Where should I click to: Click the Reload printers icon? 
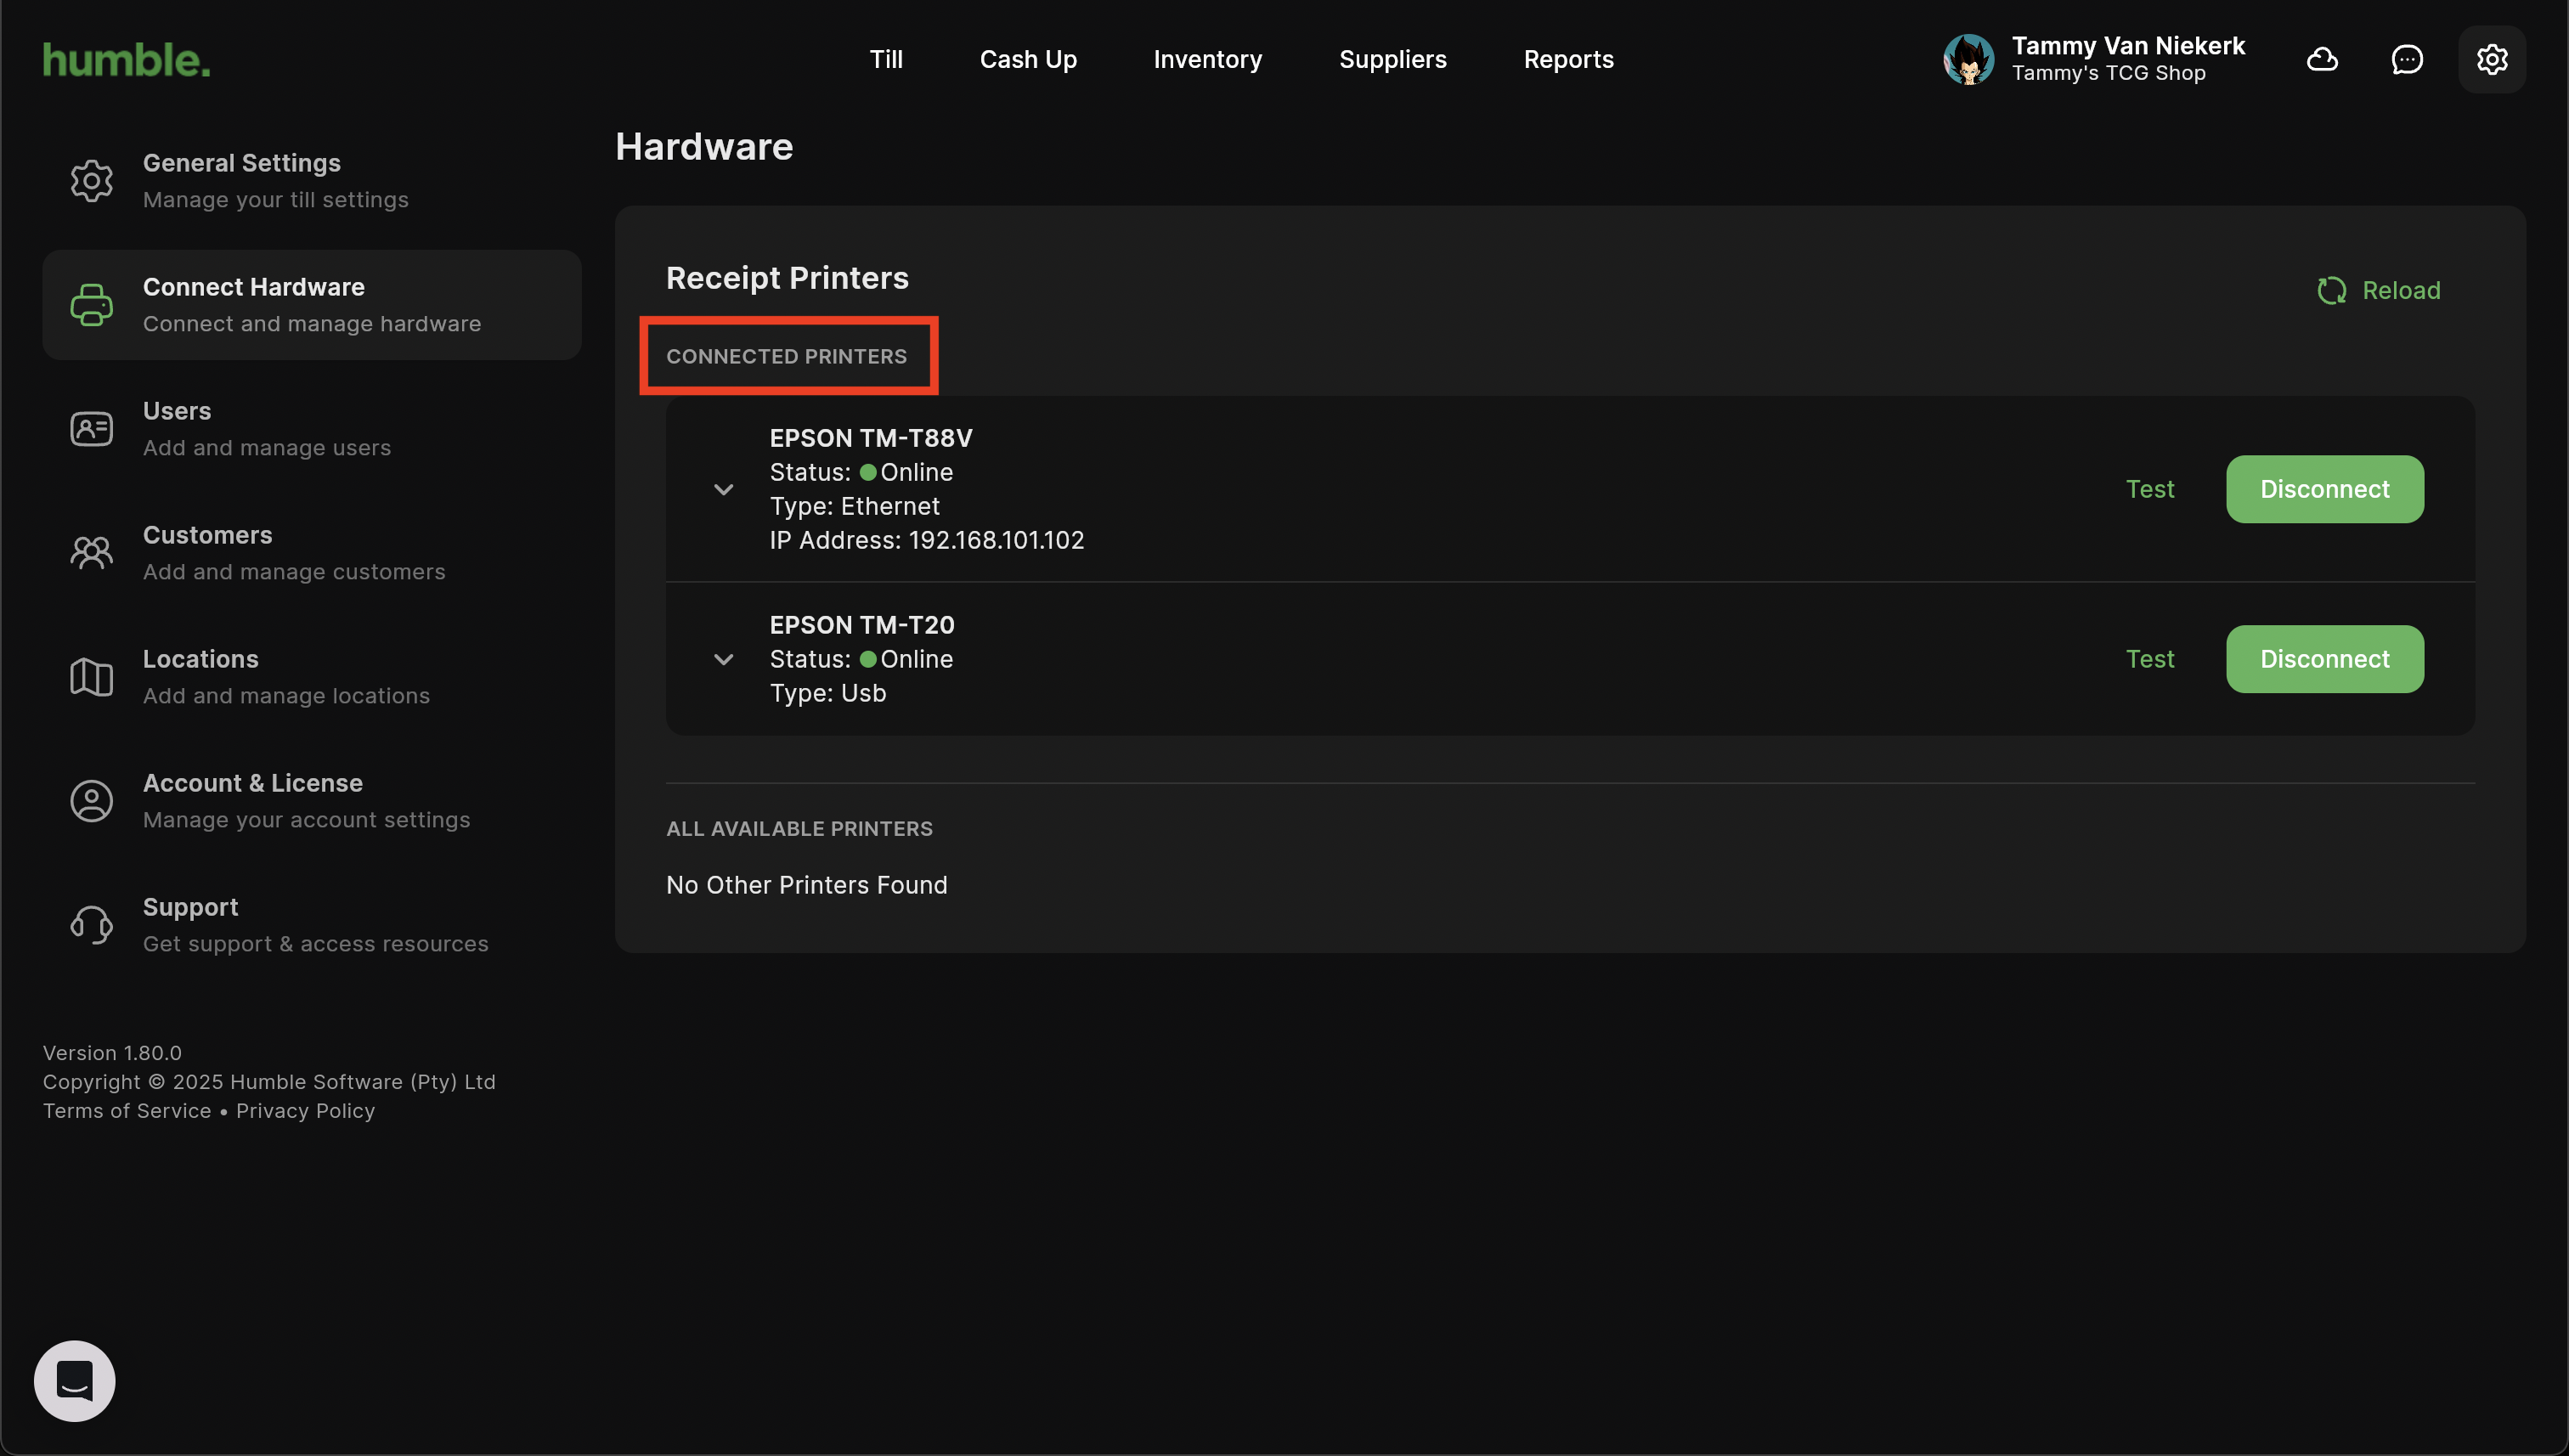point(2331,291)
